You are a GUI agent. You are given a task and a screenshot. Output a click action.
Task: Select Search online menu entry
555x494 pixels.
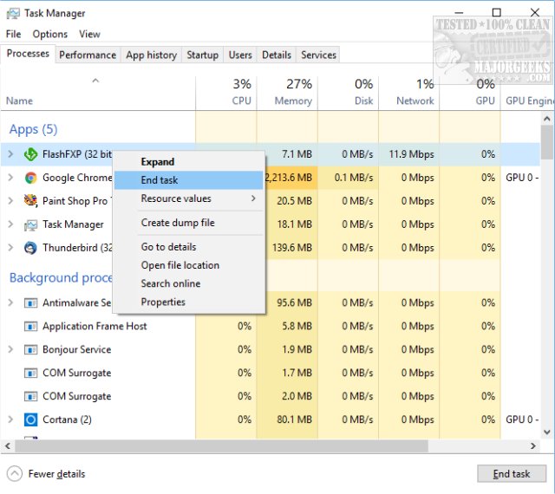click(189, 283)
